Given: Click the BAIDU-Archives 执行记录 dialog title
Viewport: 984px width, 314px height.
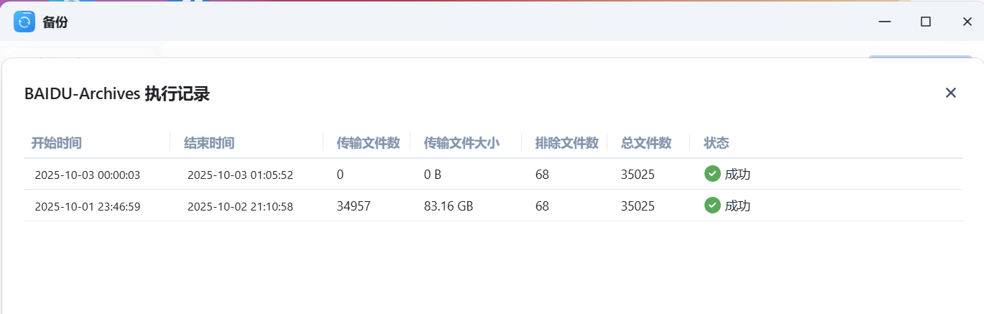Looking at the screenshot, I should point(117,93).
